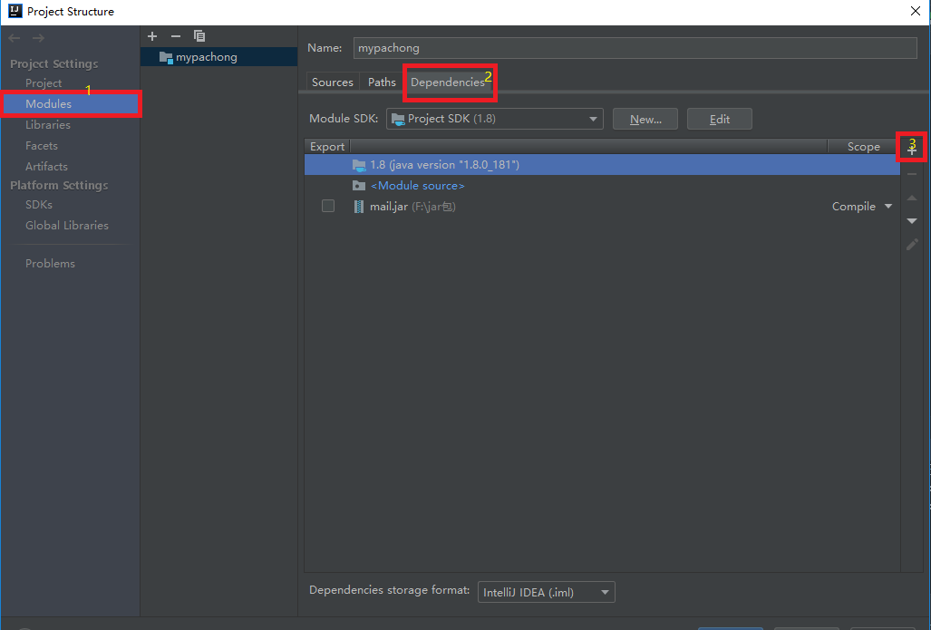The width and height of the screenshot is (931, 630).
Task: Go back with the left arrow
Action: pos(15,38)
